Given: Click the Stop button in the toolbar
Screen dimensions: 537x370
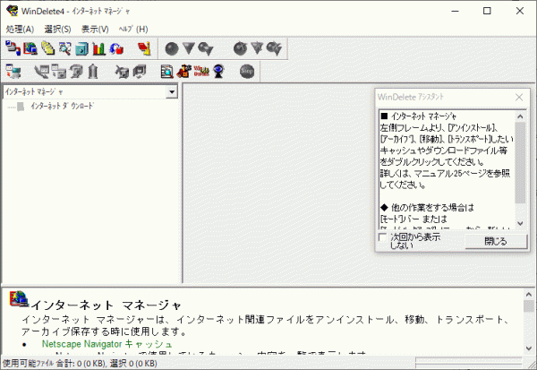Looking at the screenshot, I should [x=246, y=71].
